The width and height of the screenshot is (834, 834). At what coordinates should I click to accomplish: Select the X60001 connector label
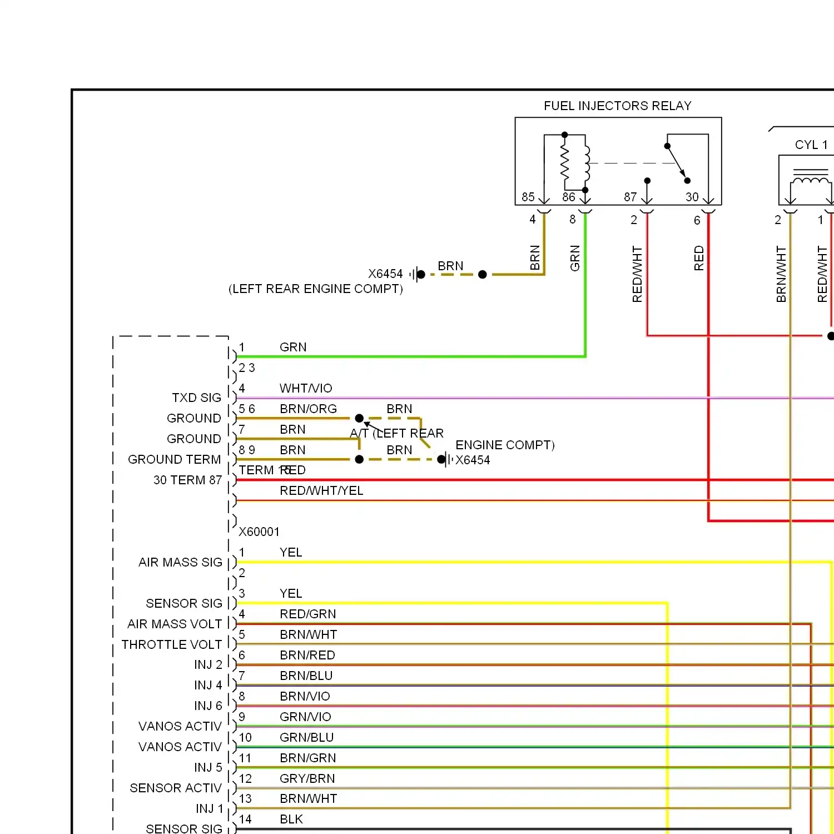coord(259,532)
